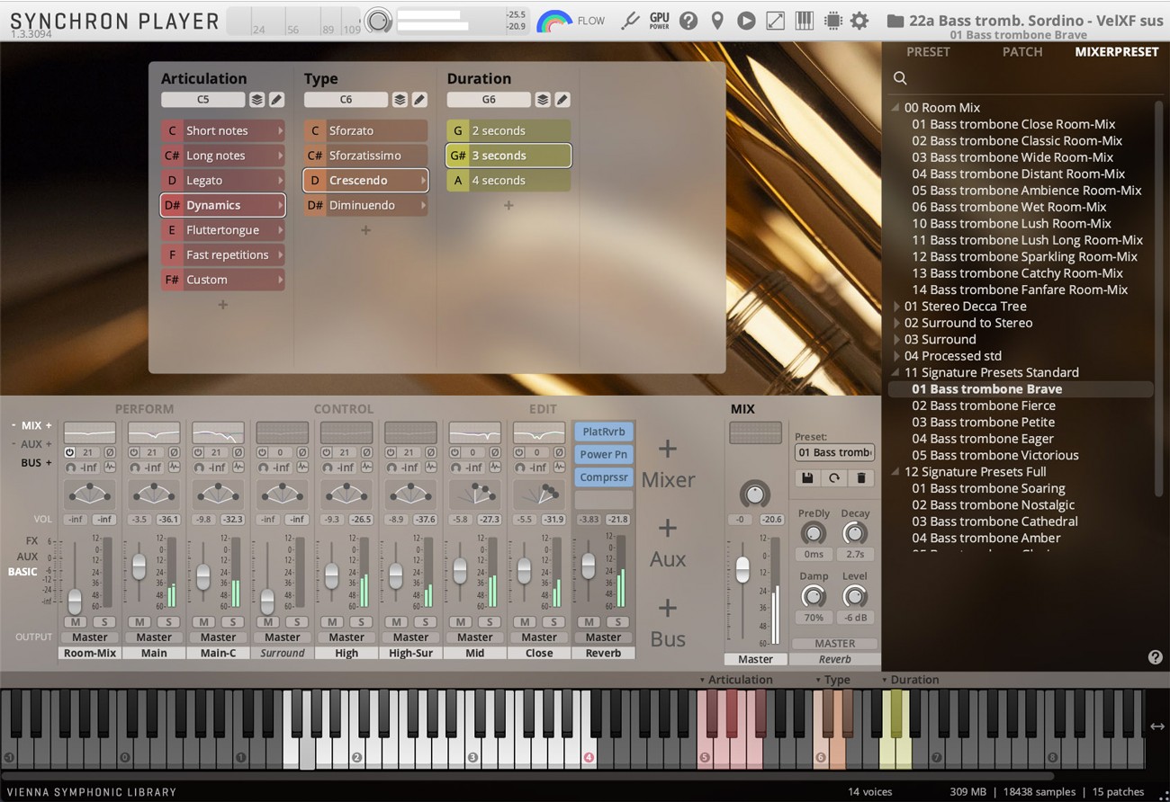Open the tuning fork settings
The height and width of the screenshot is (802, 1170).
631,20
